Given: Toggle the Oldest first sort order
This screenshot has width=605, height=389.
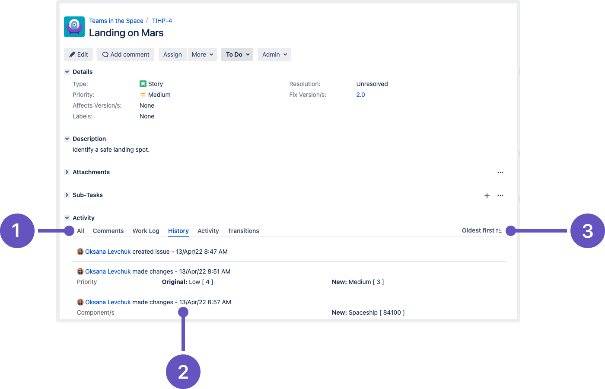Looking at the screenshot, I should (482, 230).
